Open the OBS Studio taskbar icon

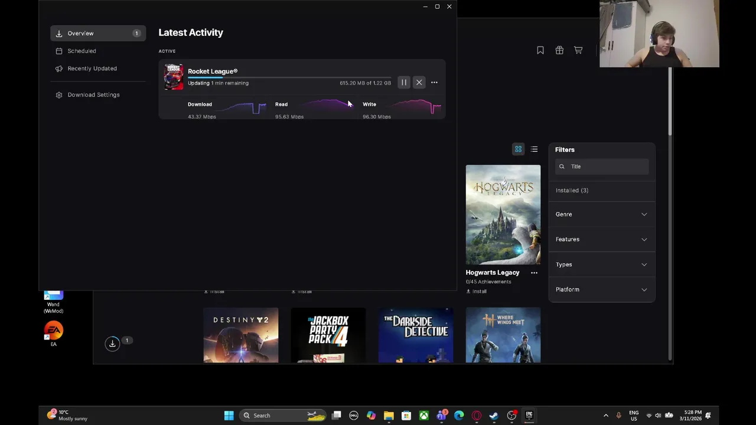pos(512,416)
